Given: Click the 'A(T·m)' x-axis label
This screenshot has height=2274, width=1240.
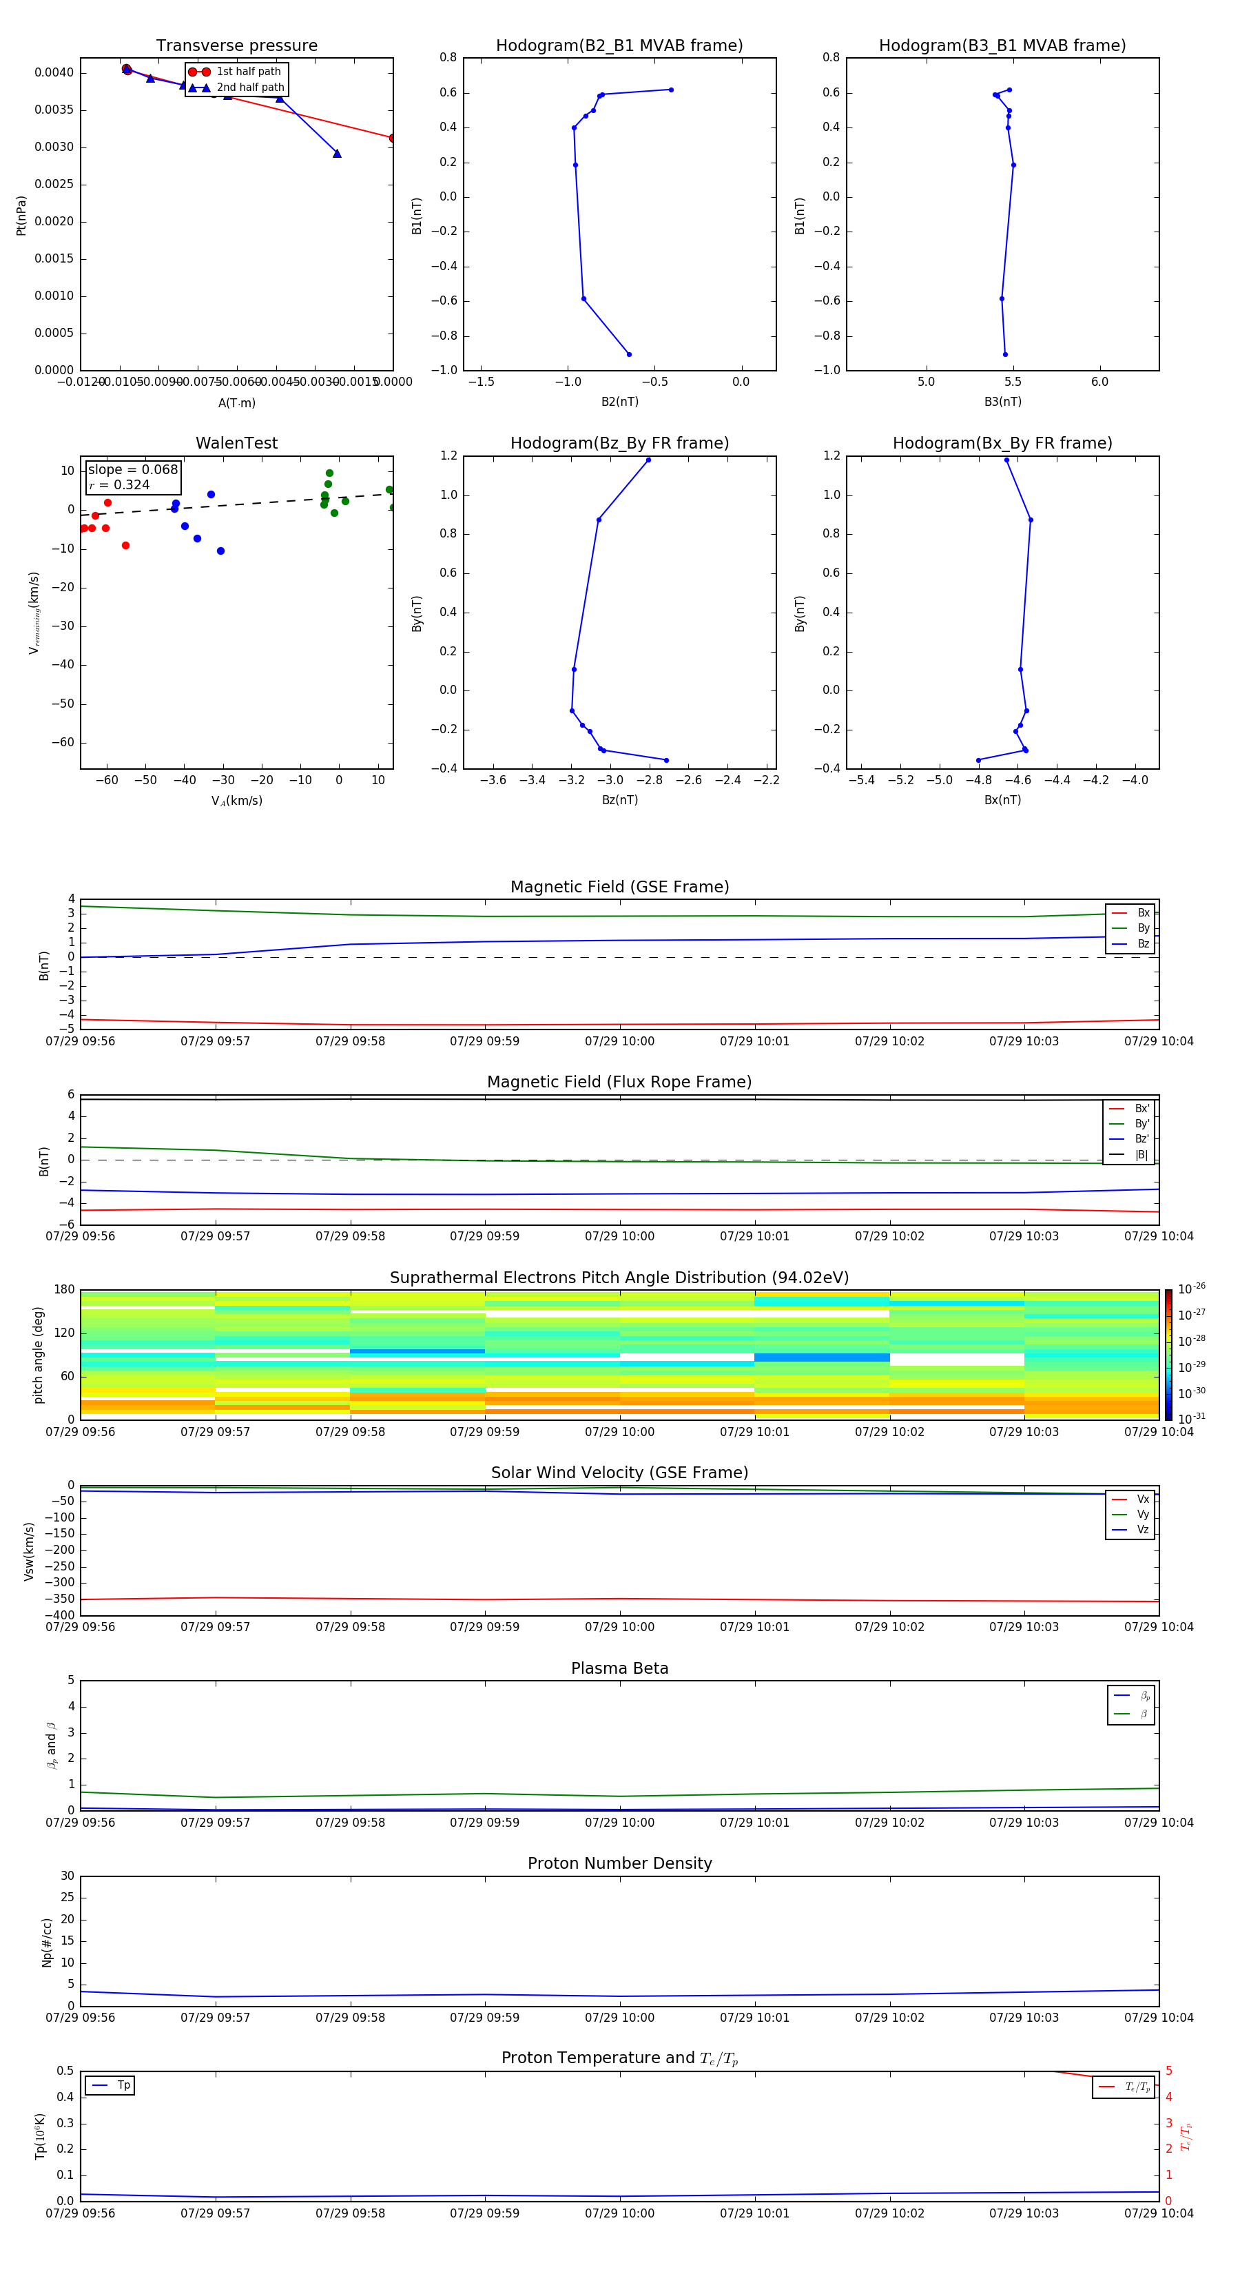Looking at the screenshot, I should click(x=236, y=403).
